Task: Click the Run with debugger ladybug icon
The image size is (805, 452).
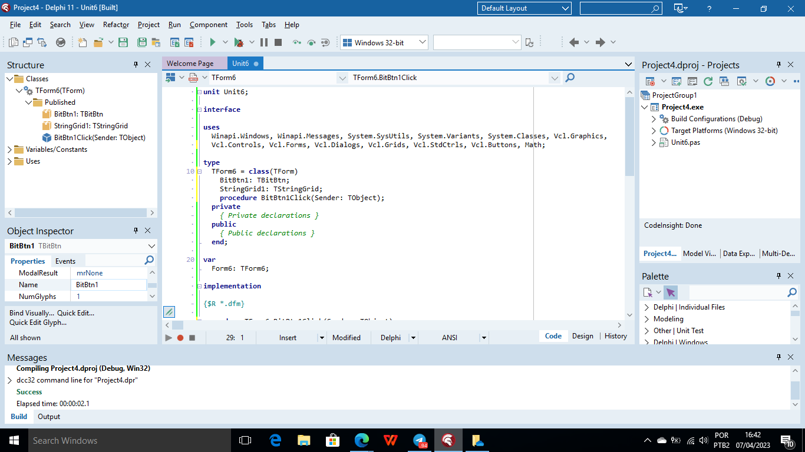Action: [x=238, y=42]
